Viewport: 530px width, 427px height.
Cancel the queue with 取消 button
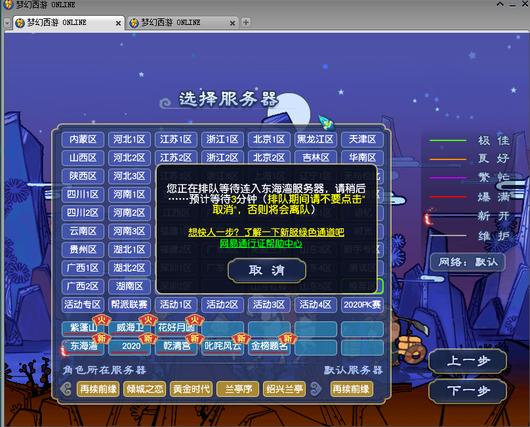[x=267, y=270]
